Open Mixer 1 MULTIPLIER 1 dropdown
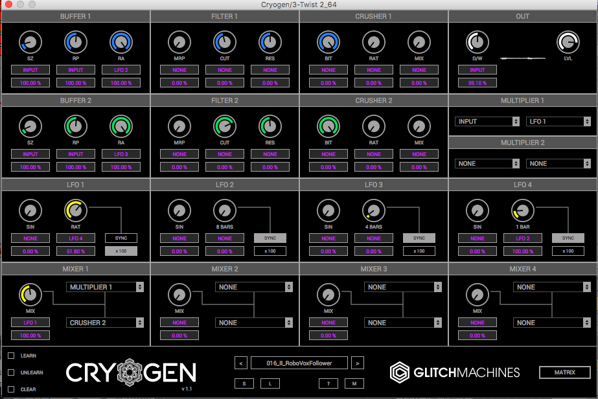The height and width of the screenshot is (399, 598). [105, 287]
